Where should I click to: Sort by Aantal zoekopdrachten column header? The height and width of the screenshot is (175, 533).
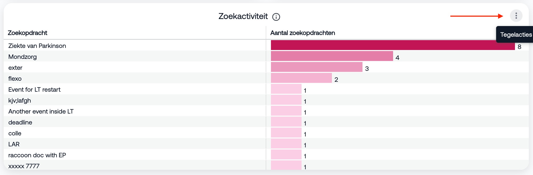(303, 33)
